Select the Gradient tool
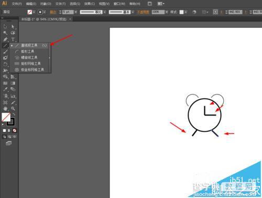 [13, 83]
